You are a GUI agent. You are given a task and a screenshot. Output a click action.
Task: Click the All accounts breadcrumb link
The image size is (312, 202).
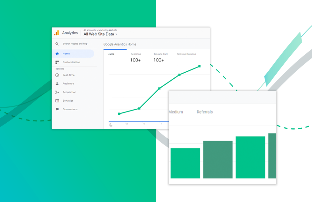(x=90, y=30)
